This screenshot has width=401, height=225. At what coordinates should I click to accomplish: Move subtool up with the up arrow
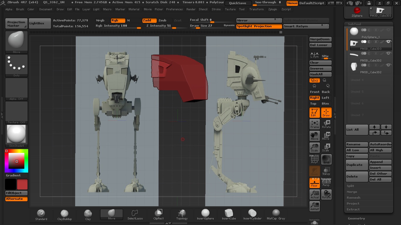click(375, 127)
